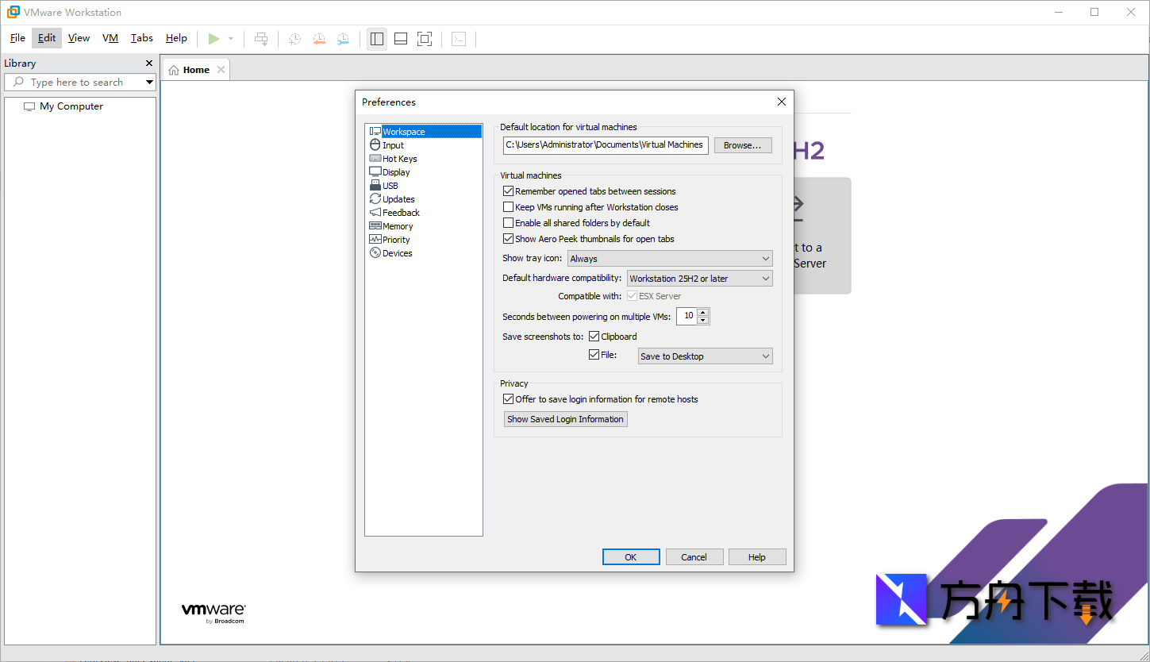Open the Snapshot Manager from the toolbar
The image size is (1150, 662).
[344, 38]
